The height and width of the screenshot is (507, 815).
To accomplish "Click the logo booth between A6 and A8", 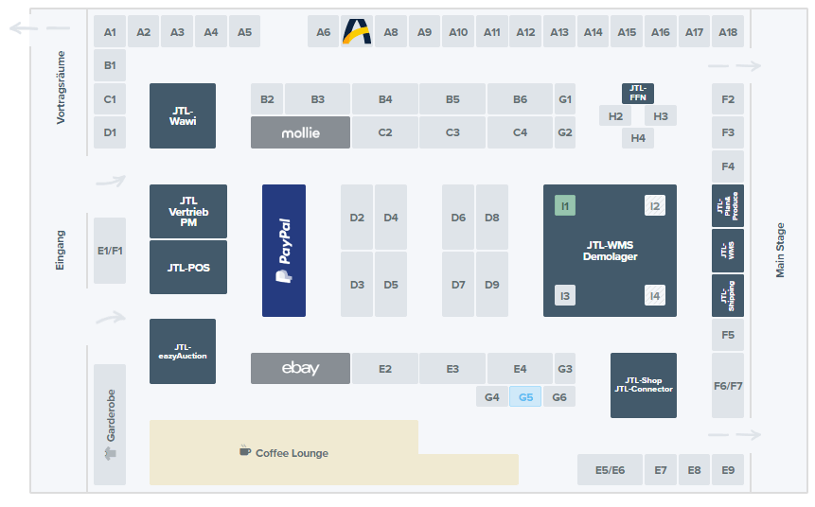I will tap(357, 32).
